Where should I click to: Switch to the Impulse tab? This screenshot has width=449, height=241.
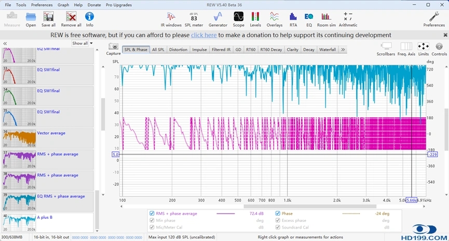199,49
